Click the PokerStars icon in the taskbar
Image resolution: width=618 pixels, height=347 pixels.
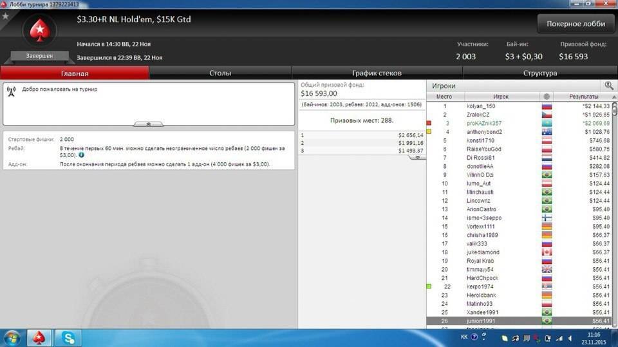coord(39,337)
